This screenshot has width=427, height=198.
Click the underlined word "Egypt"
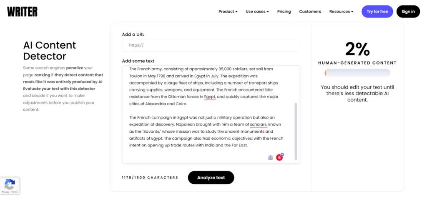pos(210,97)
